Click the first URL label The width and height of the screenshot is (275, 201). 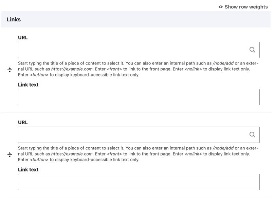(23, 38)
